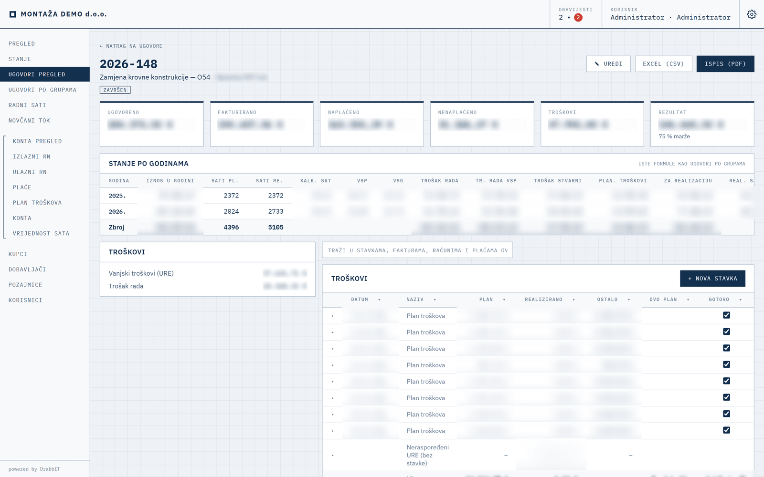Viewport: 764px width, 477px height.
Task: Focus the Traži u stavkama search field
Action: 417,250
